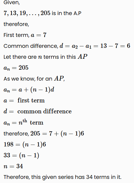Screen dimensions: 134x183
Task: Click the 'a = first term' definition
Action: (24, 100)
